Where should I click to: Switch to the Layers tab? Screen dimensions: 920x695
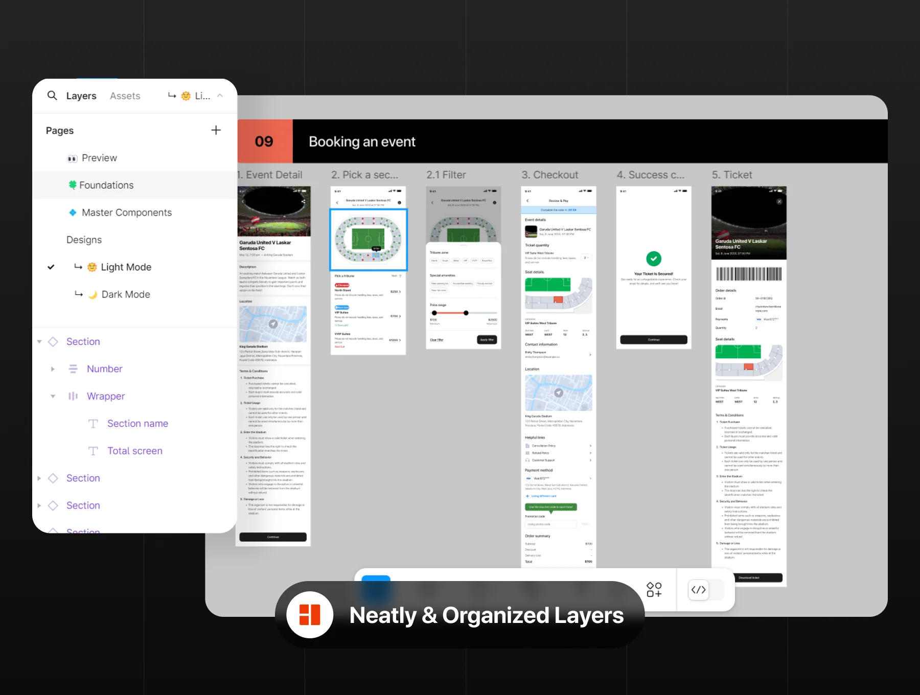coord(81,96)
